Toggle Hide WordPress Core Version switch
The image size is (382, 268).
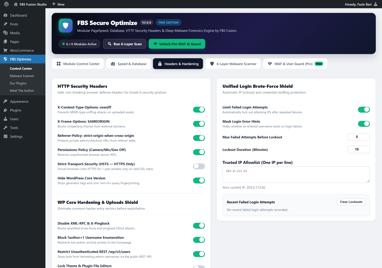tap(199, 180)
